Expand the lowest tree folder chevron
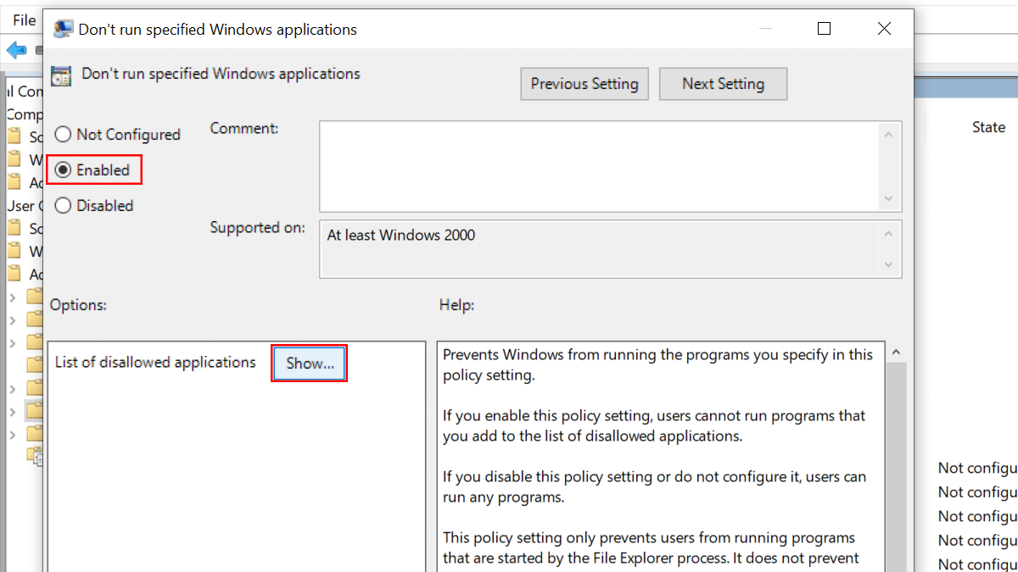 (x=12, y=435)
